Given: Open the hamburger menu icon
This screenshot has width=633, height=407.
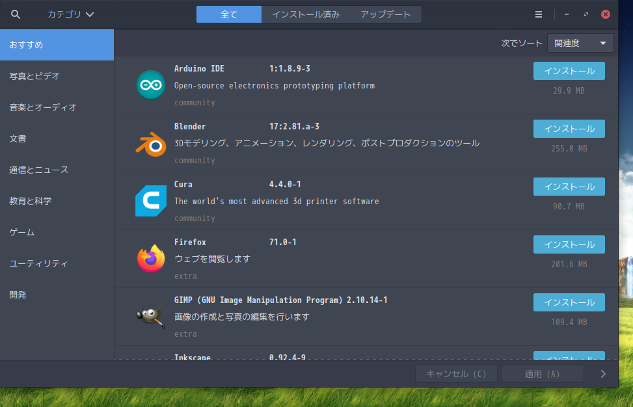Looking at the screenshot, I should click(x=539, y=14).
